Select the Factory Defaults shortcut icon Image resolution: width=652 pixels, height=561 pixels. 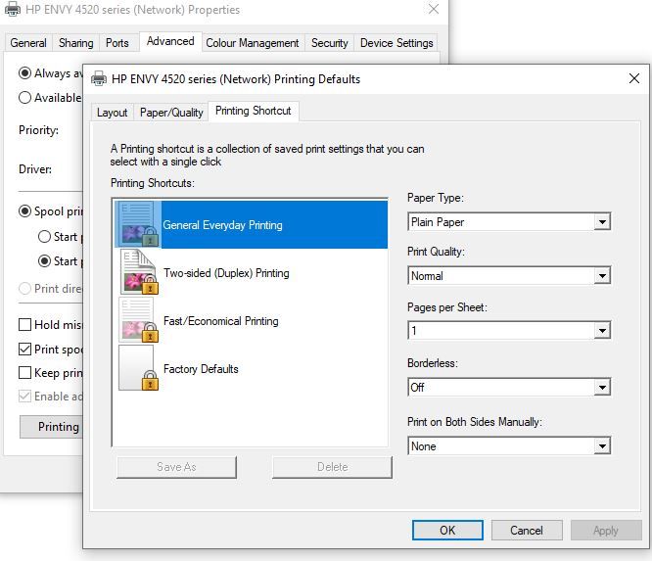point(138,367)
